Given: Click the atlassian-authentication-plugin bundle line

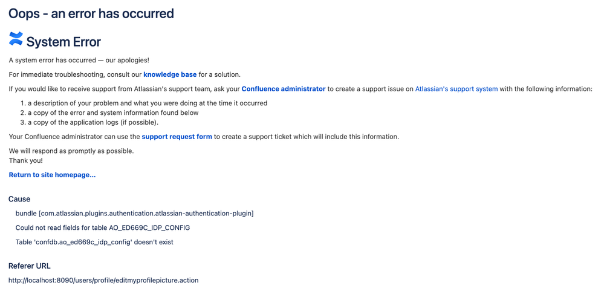Looking at the screenshot, I should 134,213.
